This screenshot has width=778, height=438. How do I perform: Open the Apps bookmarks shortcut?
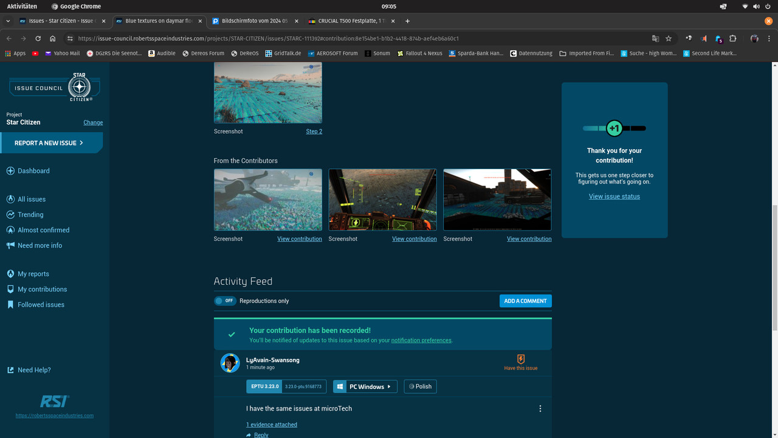pyautogui.click(x=15, y=54)
